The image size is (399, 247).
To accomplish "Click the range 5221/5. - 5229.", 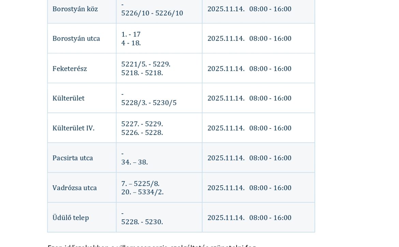I will pos(146,64).
